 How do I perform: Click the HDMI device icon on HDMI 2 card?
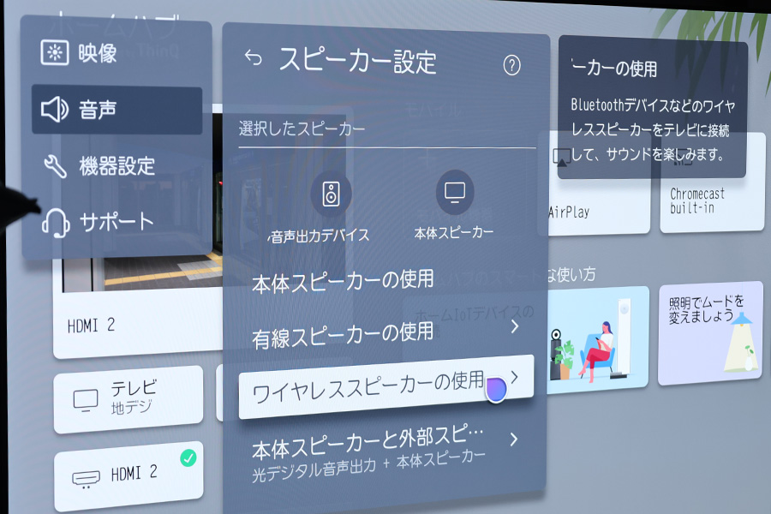pyautogui.click(x=86, y=479)
